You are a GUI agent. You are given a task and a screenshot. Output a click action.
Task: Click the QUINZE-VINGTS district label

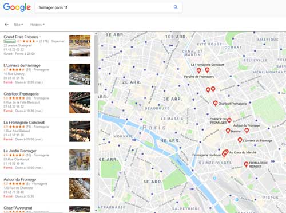click(215, 163)
